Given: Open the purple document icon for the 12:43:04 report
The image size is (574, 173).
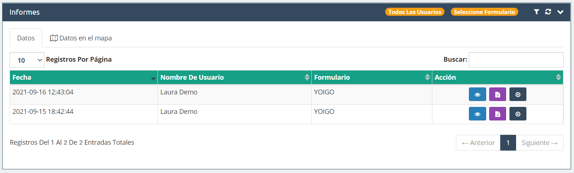Looking at the screenshot, I should [498, 94].
